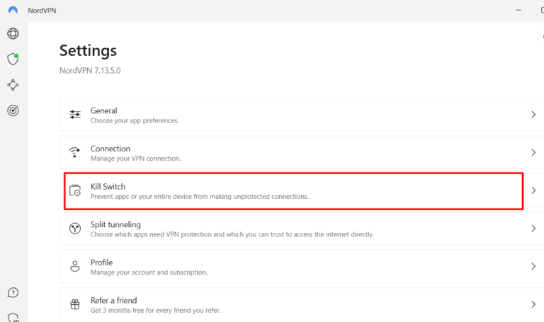544x322 pixels.
Task: Click the Refer a friend gift icon
Action: pyautogui.click(x=75, y=304)
